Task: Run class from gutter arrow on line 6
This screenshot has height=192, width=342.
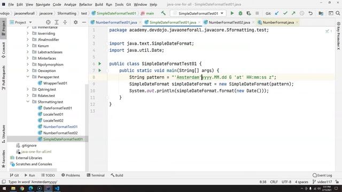Action: click(x=100, y=64)
